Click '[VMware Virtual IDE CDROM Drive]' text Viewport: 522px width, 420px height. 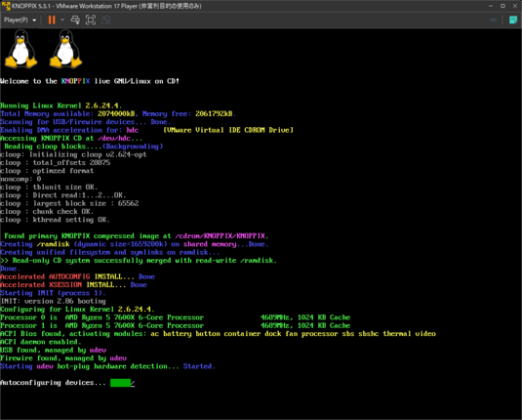228,130
